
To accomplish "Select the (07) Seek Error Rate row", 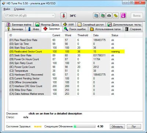I will (67, 55).
